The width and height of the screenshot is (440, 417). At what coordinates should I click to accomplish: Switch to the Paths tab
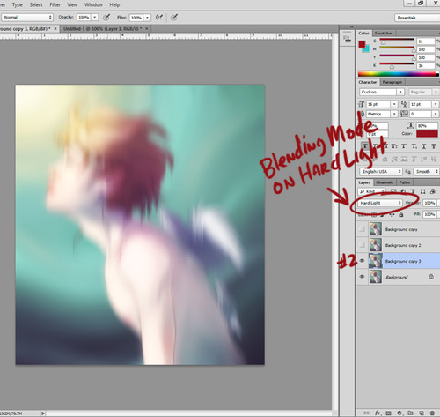[x=405, y=182]
